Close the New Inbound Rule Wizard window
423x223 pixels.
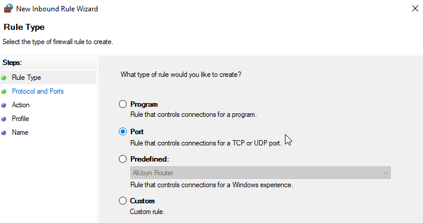tap(415, 8)
